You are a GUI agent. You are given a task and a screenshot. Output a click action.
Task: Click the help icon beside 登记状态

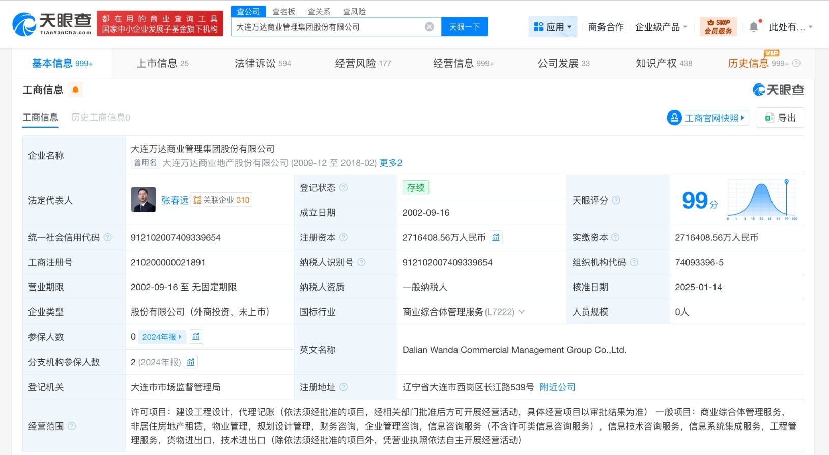[x=344, y=188]
